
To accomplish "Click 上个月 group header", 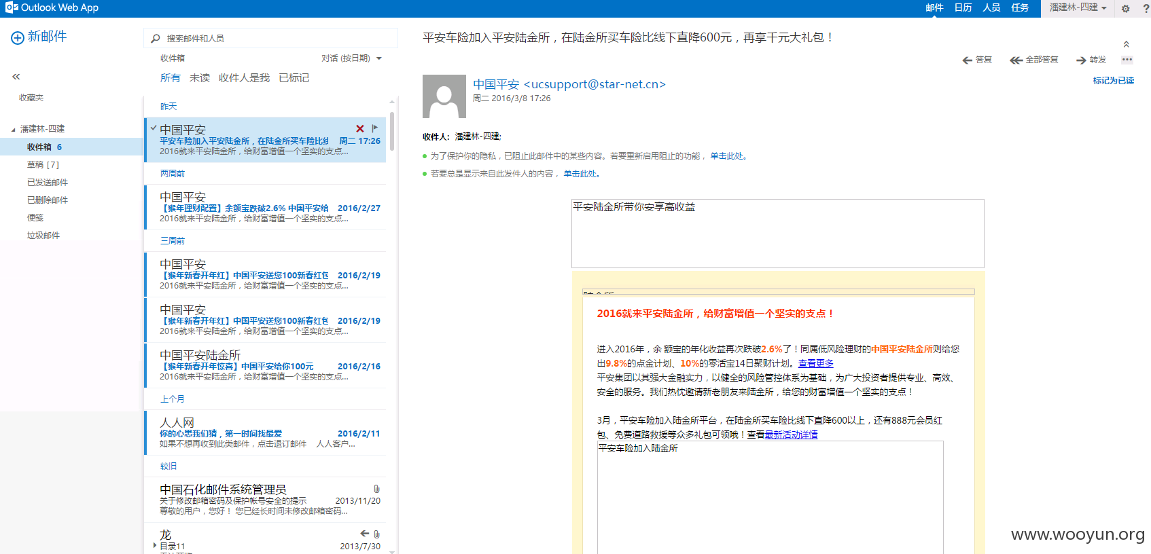I will coord(173,399).
